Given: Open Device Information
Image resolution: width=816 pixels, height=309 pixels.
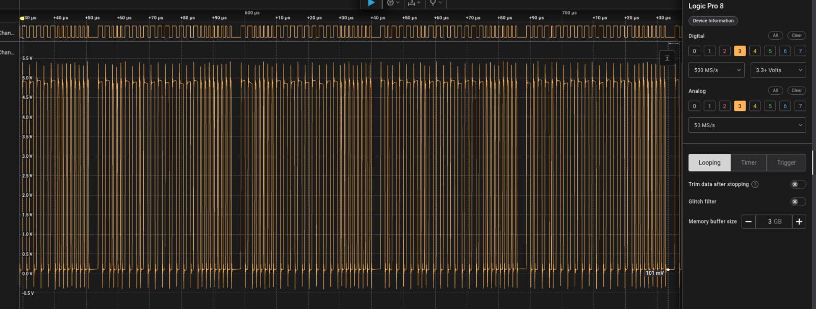Looking at the screenshot, I should click(x=713, y=21).
